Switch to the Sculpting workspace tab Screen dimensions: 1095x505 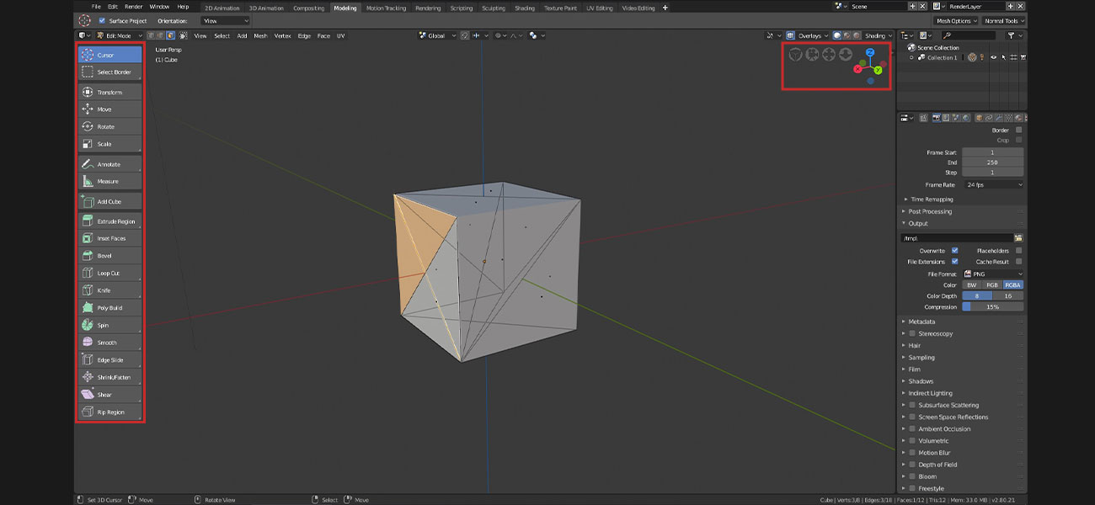(x=494, y=8)
